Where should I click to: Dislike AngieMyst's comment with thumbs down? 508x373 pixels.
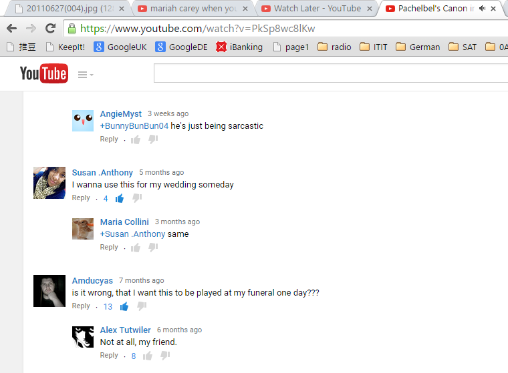point(153,139)
